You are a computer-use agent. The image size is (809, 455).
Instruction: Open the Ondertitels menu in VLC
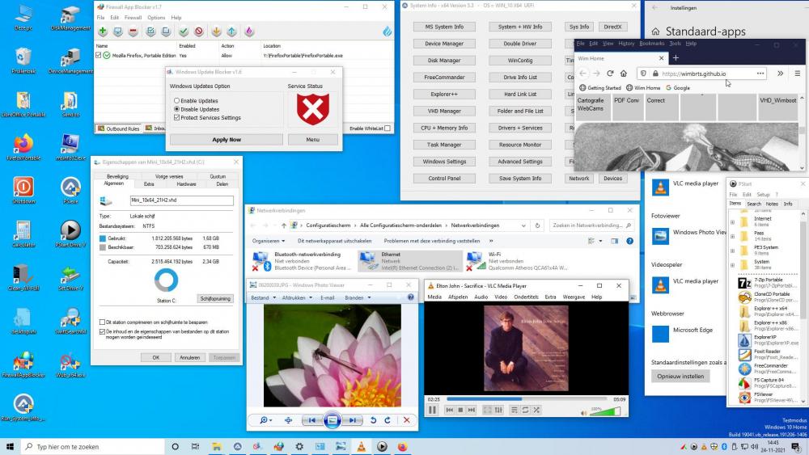click(x=526, y=297)
